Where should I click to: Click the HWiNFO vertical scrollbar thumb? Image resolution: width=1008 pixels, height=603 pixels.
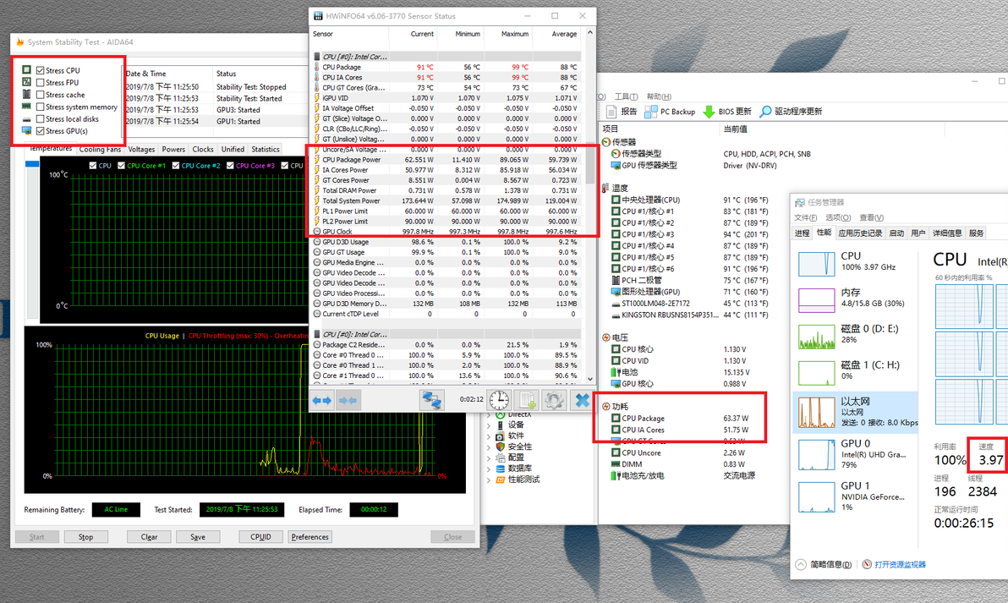click(x=590, y=164)
